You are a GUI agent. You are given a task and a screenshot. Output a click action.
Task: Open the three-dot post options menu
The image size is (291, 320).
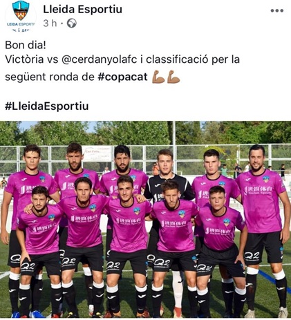coord(276,10)
